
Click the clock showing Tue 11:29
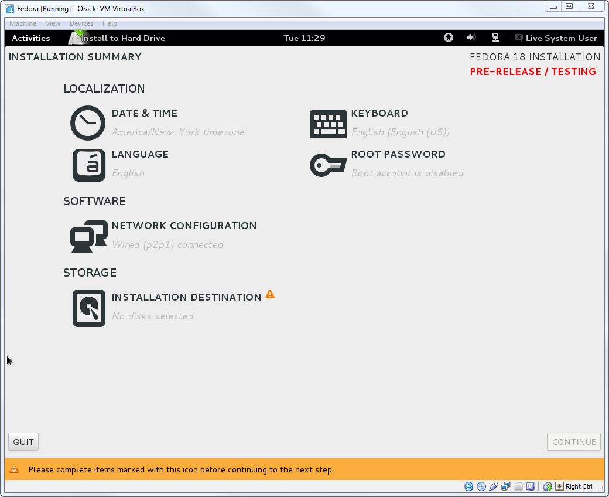click(x=304, y=38)
